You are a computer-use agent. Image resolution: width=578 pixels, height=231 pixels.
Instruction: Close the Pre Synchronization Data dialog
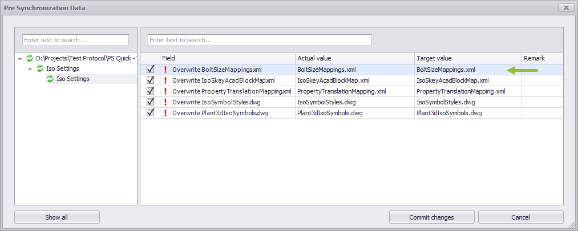tap(566, 8)
